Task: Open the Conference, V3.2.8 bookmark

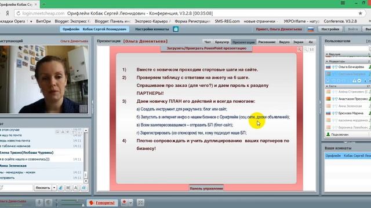Action: point(340,21)
